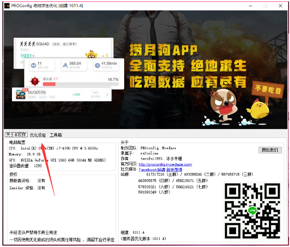Viewport: 290px width, 247px height.
Task: Select the 隶属于 rs2online line
Action: pyautogui.click(x=140, y=153)
